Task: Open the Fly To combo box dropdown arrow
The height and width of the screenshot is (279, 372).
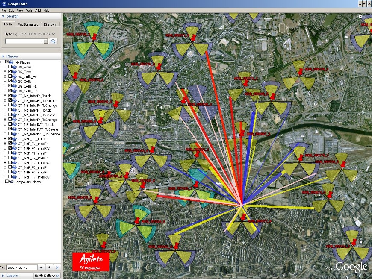Action: coord(46,41)
